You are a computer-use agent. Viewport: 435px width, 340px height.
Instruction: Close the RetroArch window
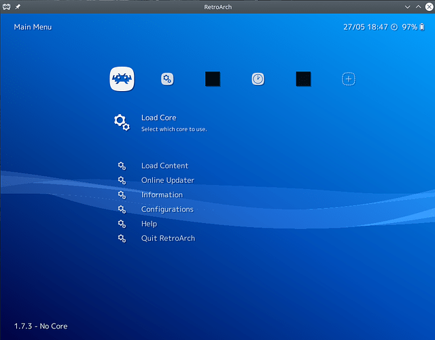[x=429, y=7]
